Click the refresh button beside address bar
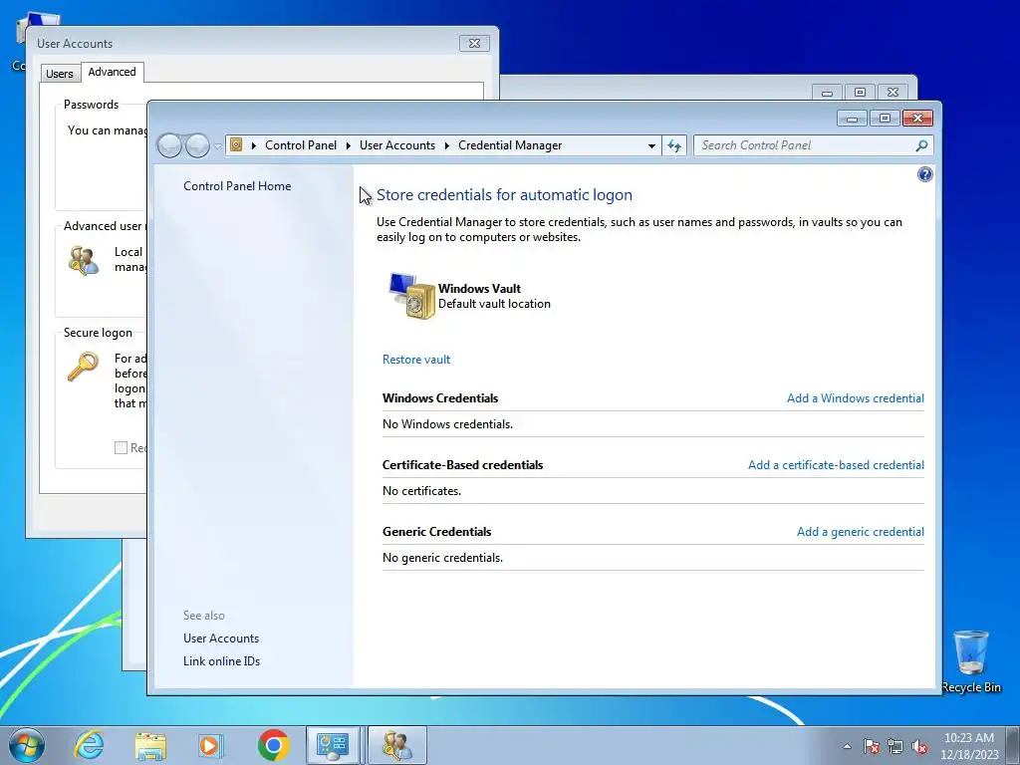 coord(674,145)
